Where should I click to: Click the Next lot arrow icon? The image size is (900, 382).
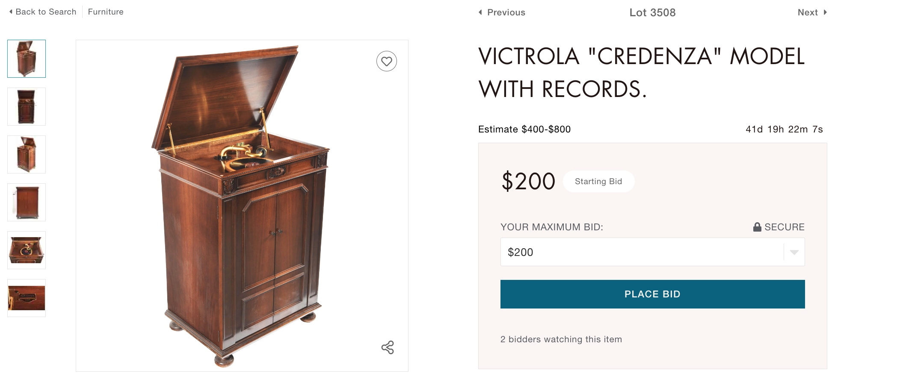tap(825, 12)
